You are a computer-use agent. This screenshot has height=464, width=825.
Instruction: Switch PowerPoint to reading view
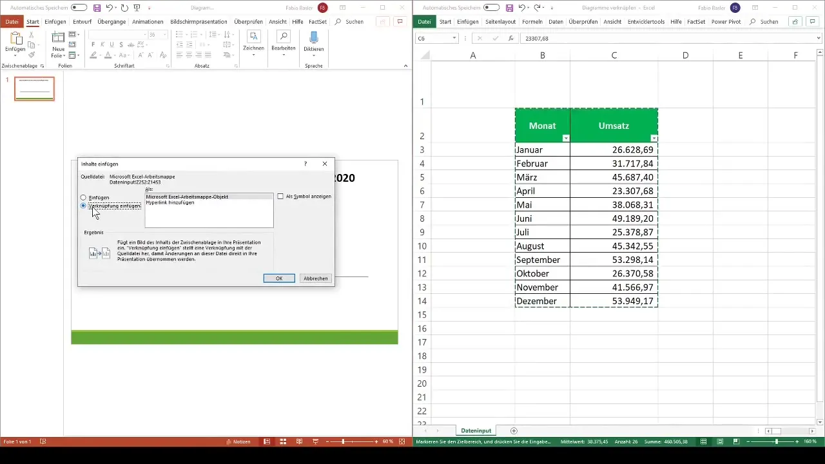299,441
